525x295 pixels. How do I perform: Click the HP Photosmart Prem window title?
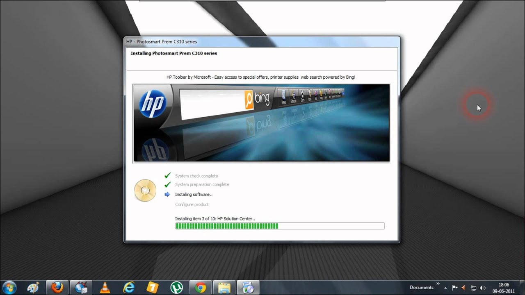click(162, 42)
